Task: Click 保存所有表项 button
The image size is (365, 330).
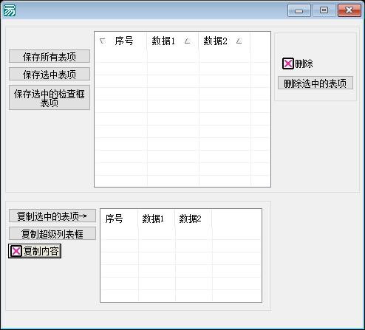Action: tap(50, 56)
